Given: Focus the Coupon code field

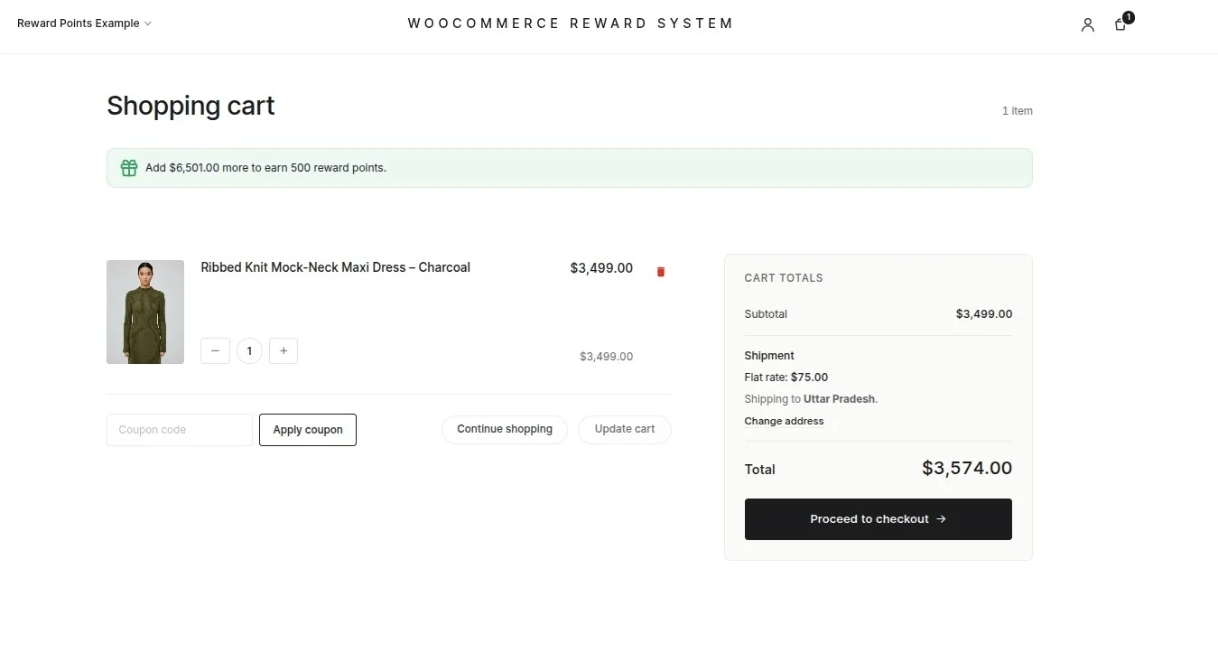Looking at the screenshot, I should [180, 430].
